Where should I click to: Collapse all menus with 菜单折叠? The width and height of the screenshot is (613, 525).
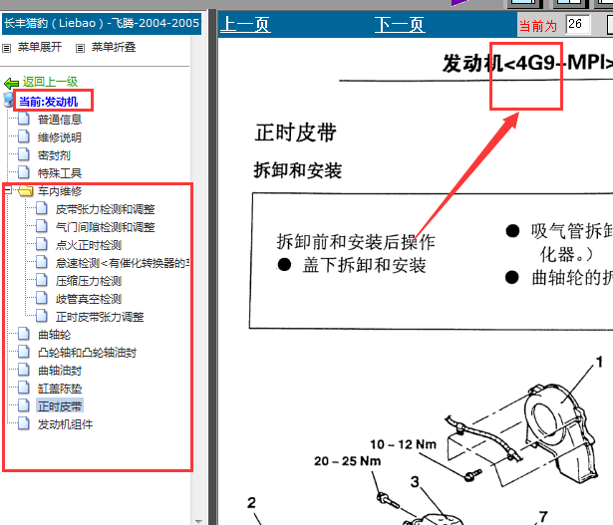[114, 47]
